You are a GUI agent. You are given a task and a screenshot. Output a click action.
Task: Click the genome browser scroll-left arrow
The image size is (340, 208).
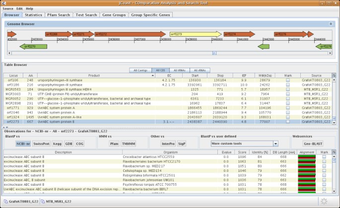tap(9, 53)
